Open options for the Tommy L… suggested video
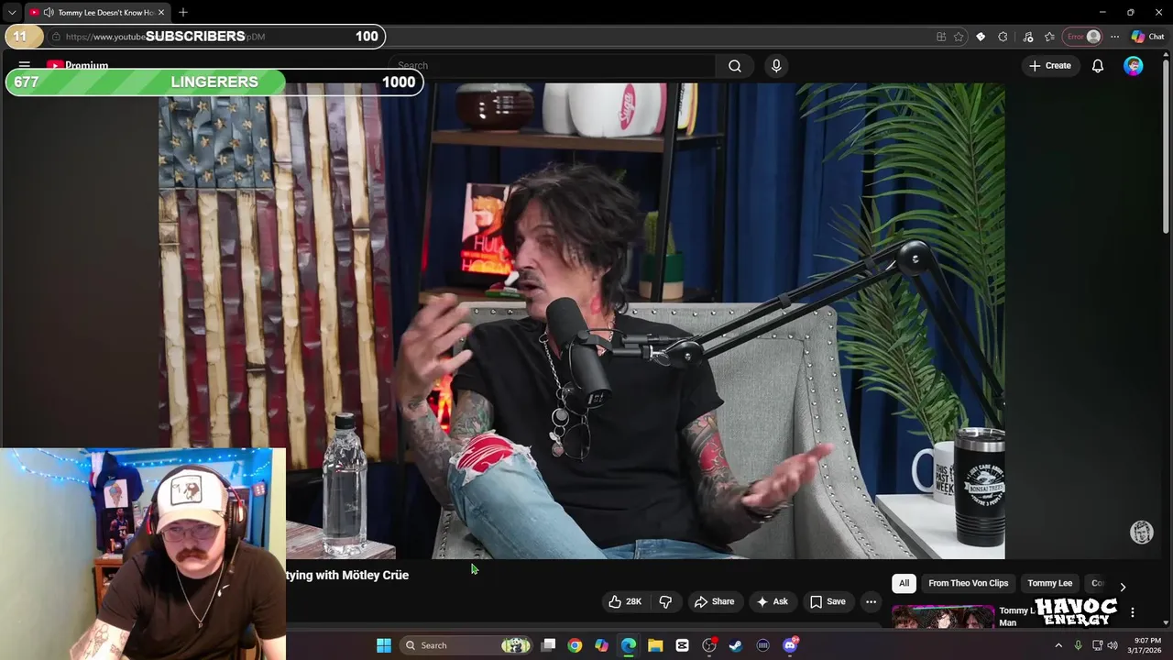Screen dimensions: 1173x660 point(1133,612)
